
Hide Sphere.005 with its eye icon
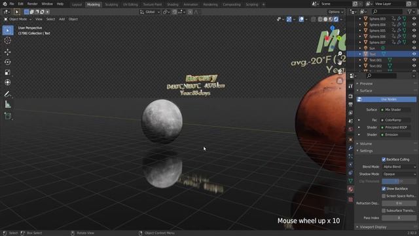click(414, 31)
